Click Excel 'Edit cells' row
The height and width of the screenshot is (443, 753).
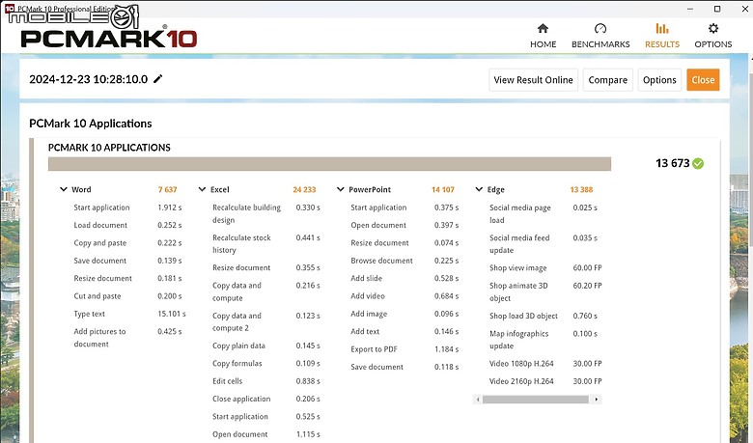266,381
